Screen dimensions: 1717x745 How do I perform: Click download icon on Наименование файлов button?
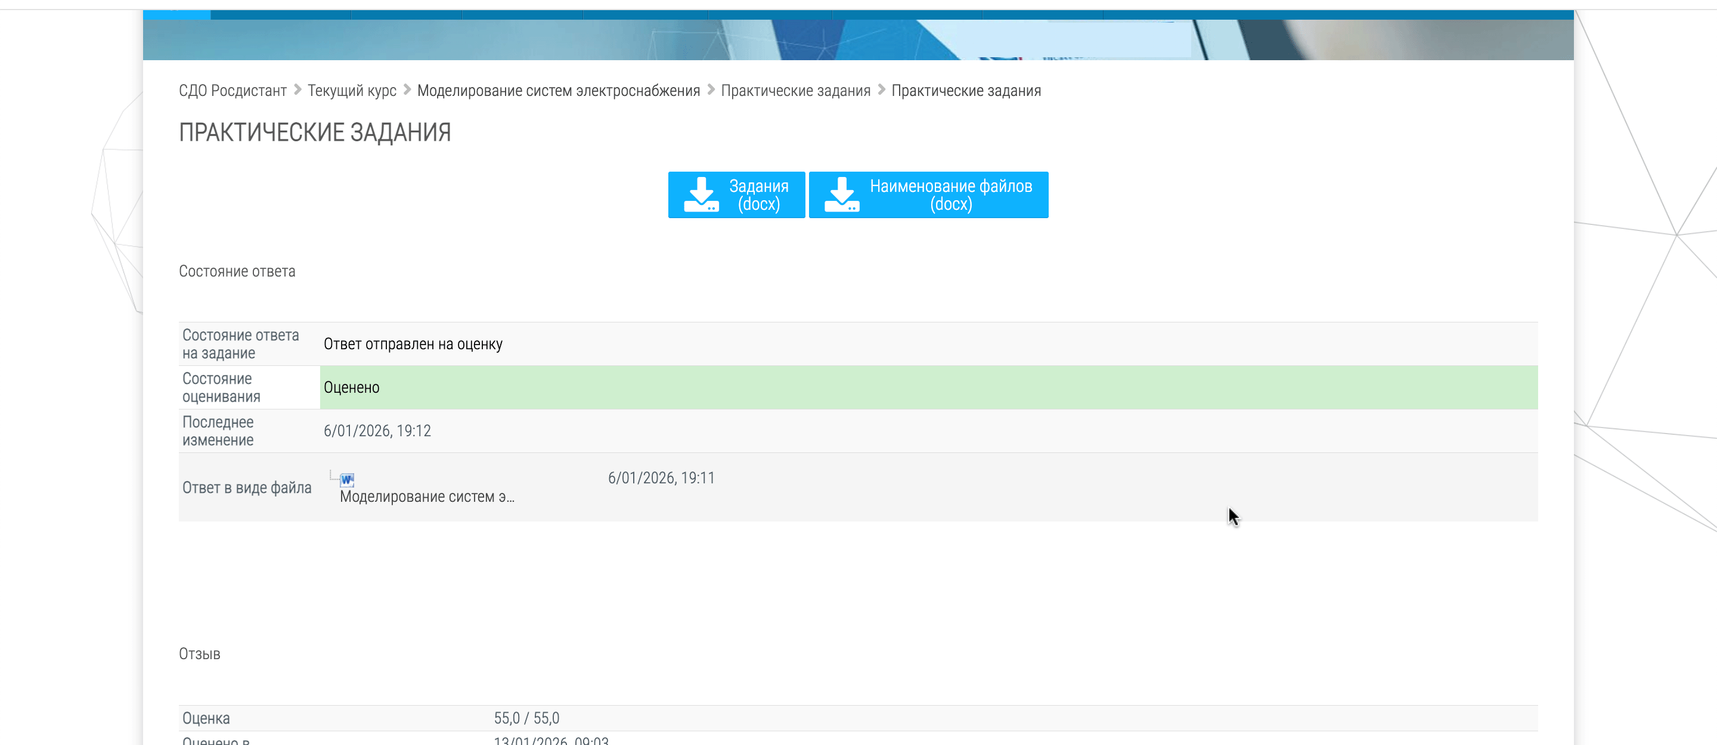click(842, 194)
